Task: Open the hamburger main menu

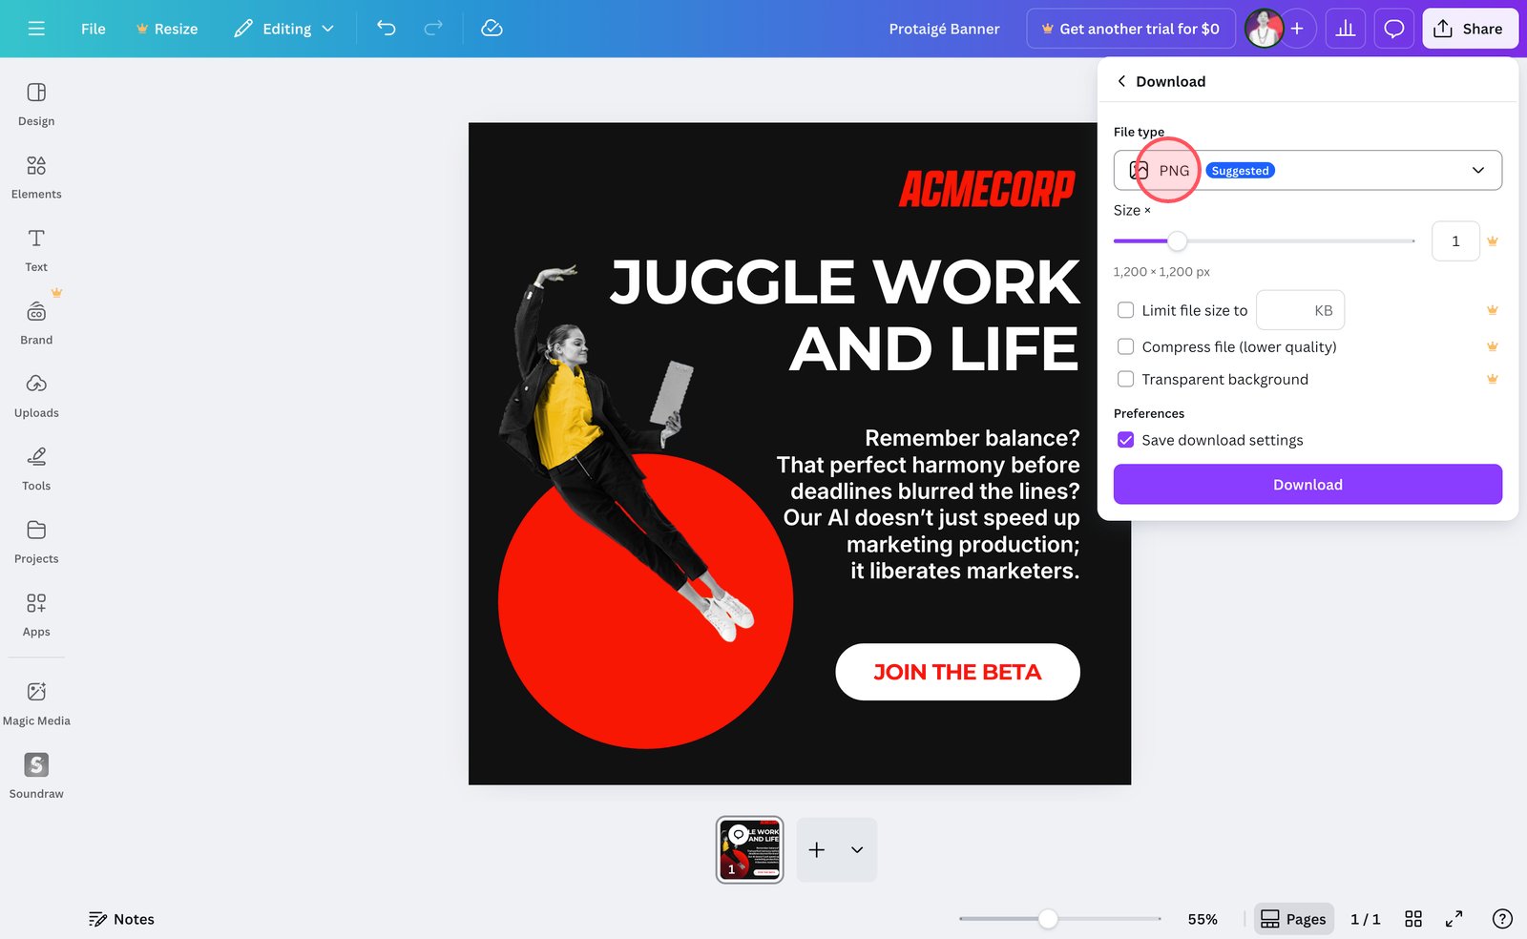Action: point(36,29)
